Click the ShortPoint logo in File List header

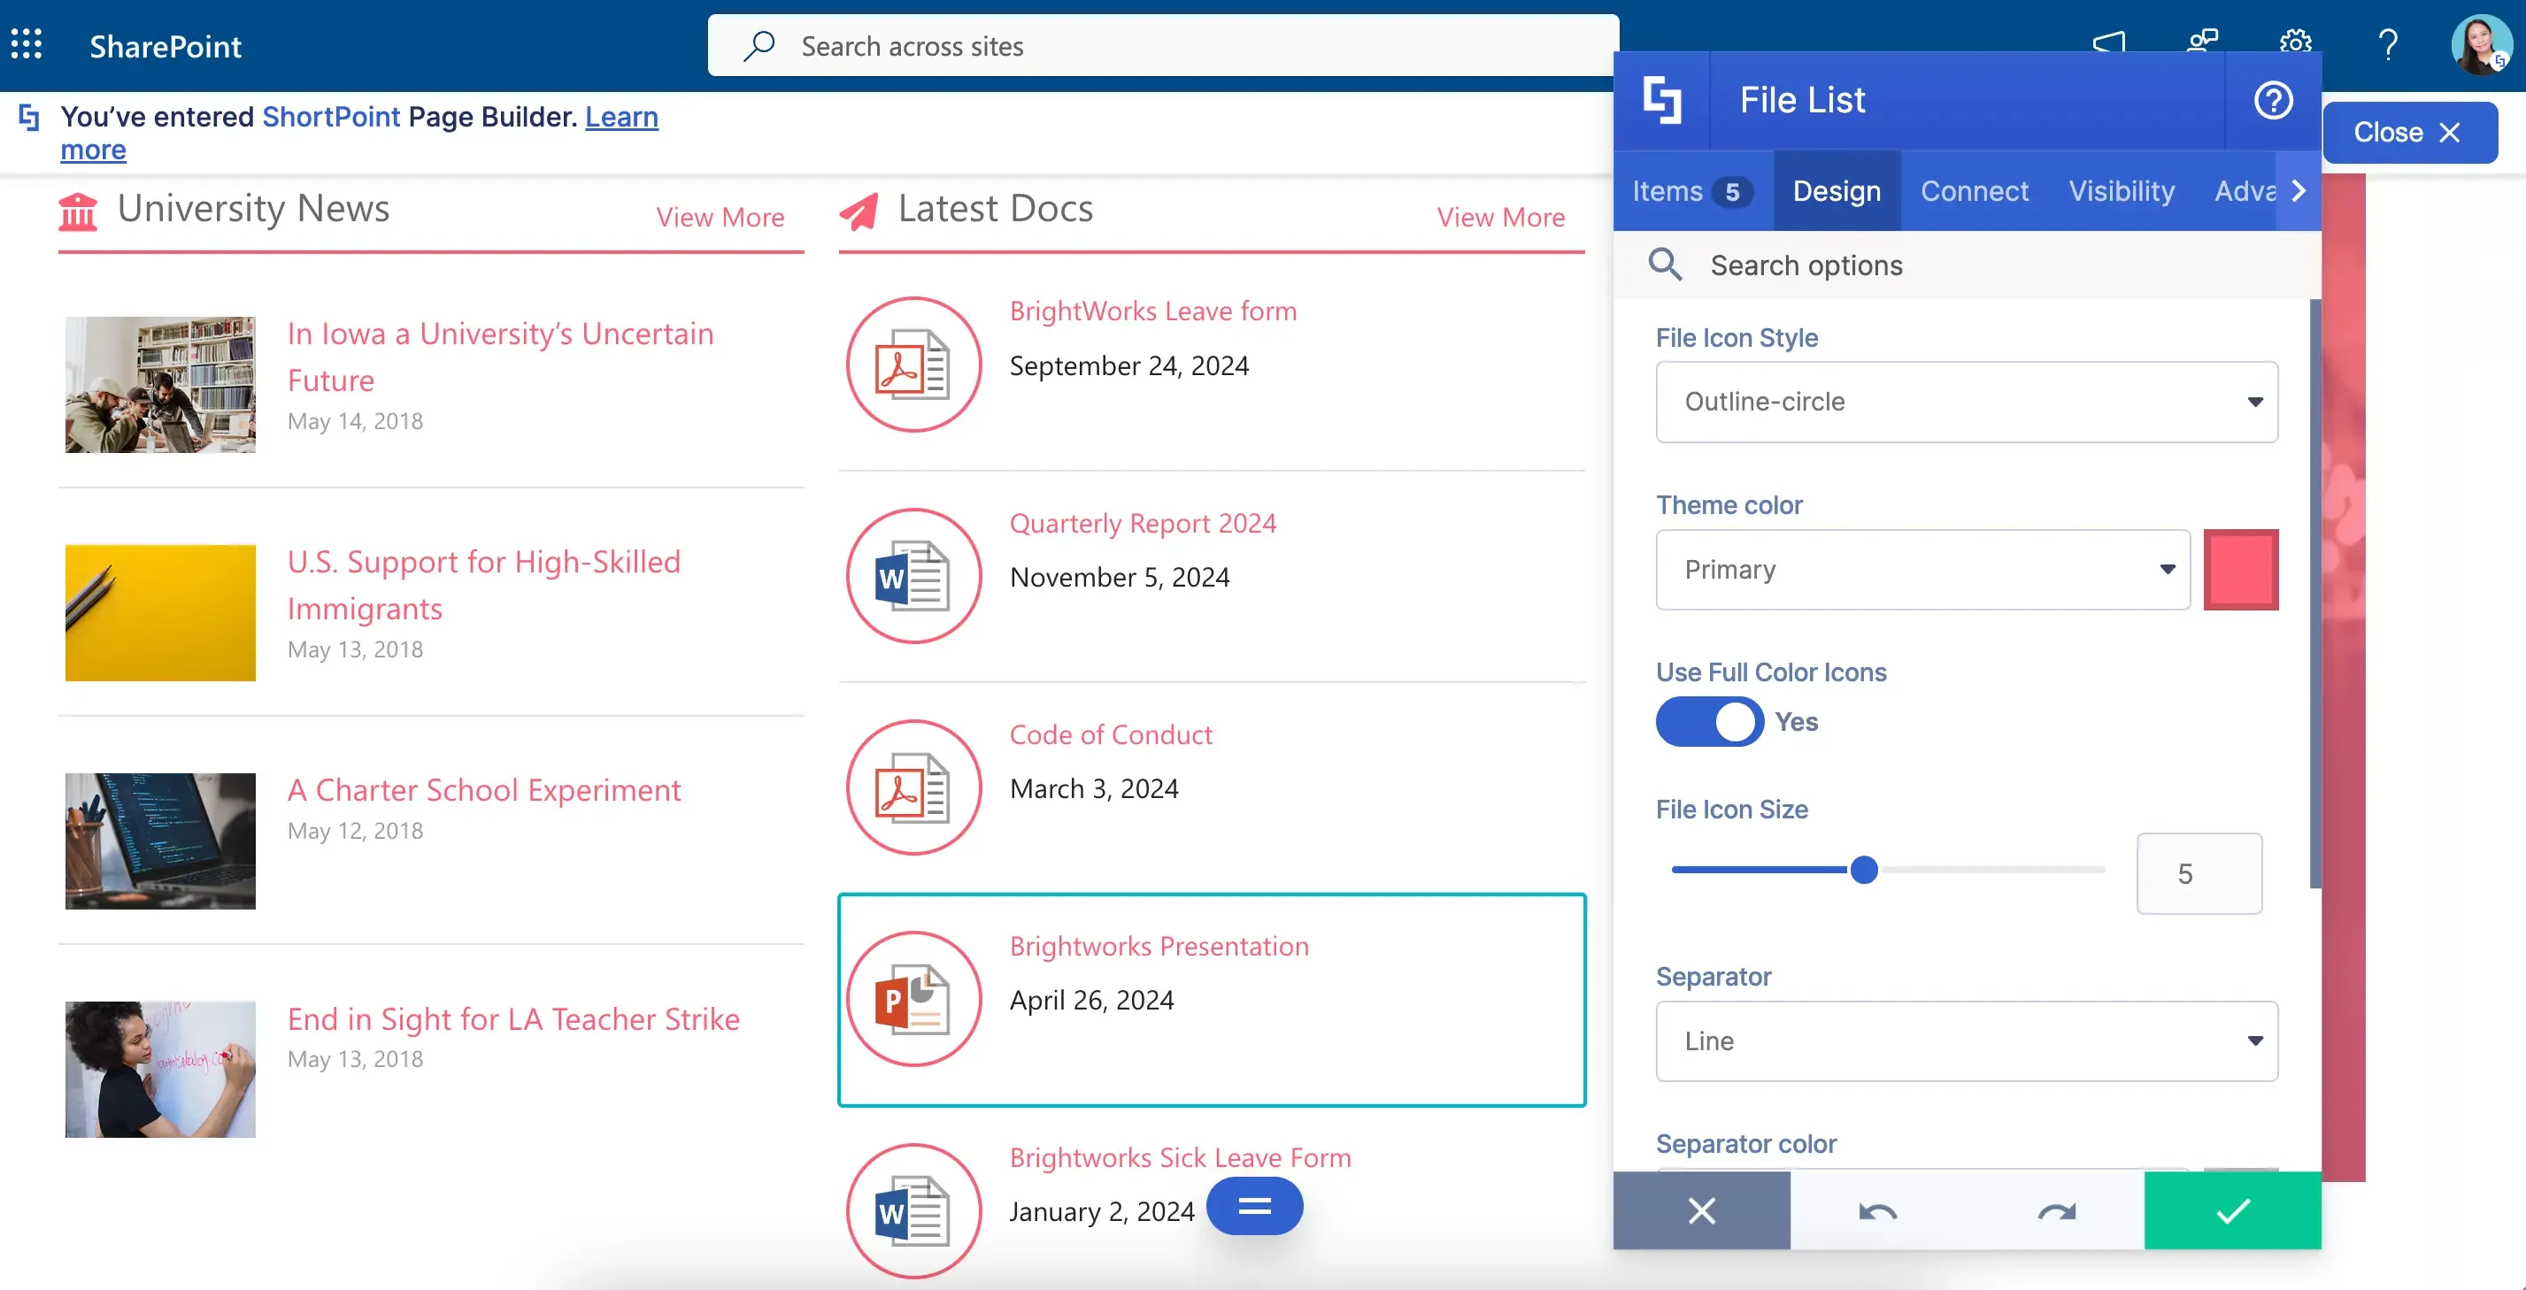[x=1661, y=100]
